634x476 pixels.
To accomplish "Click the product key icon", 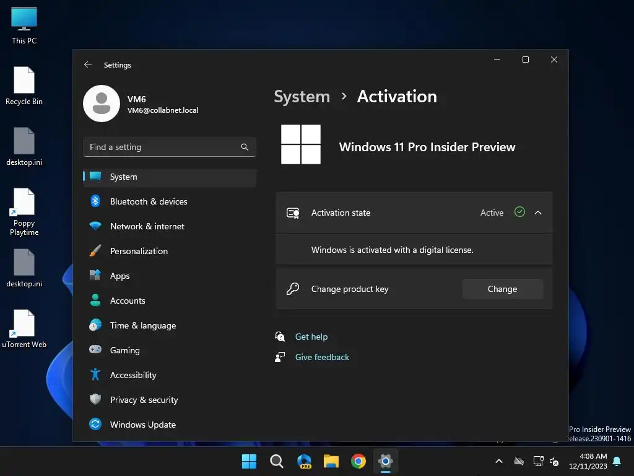I will click(x=293, y=289).
